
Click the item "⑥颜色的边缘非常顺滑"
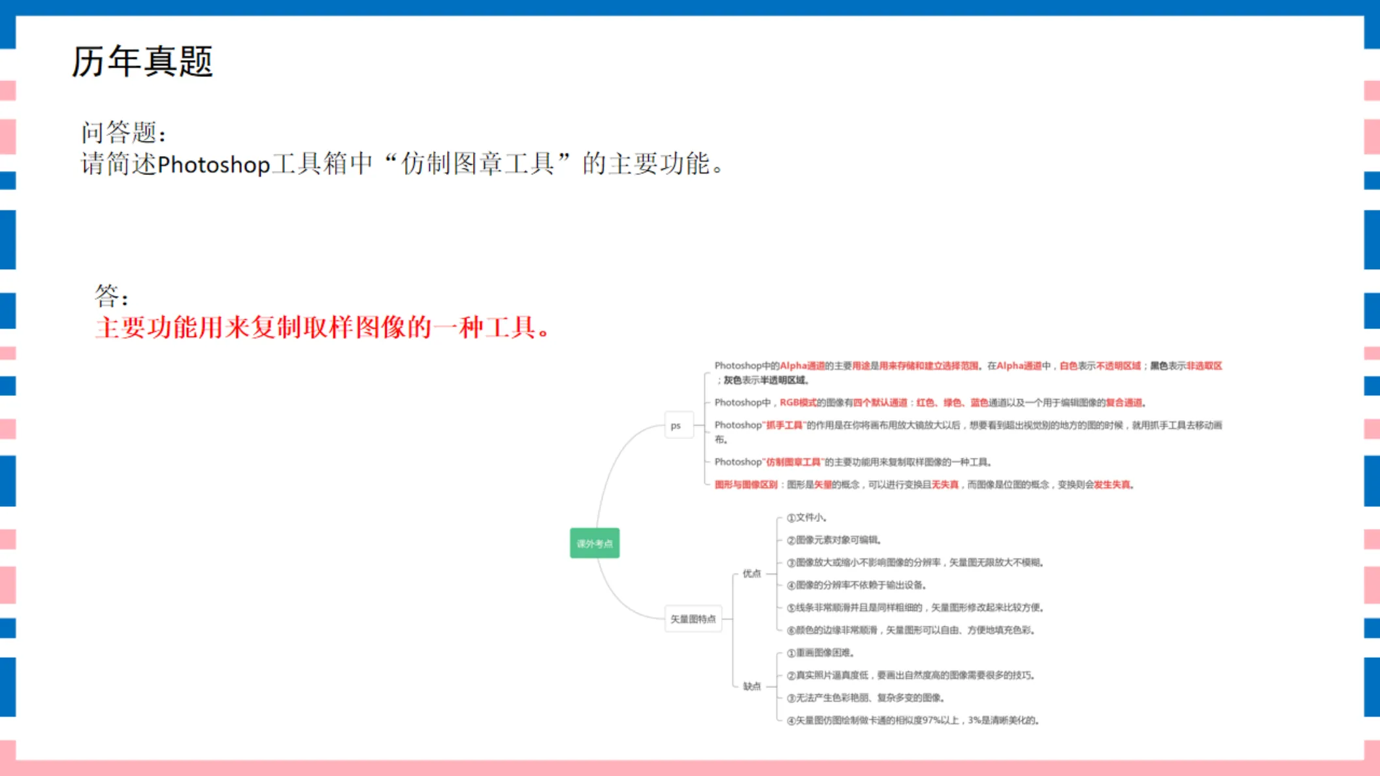[912, 630]
